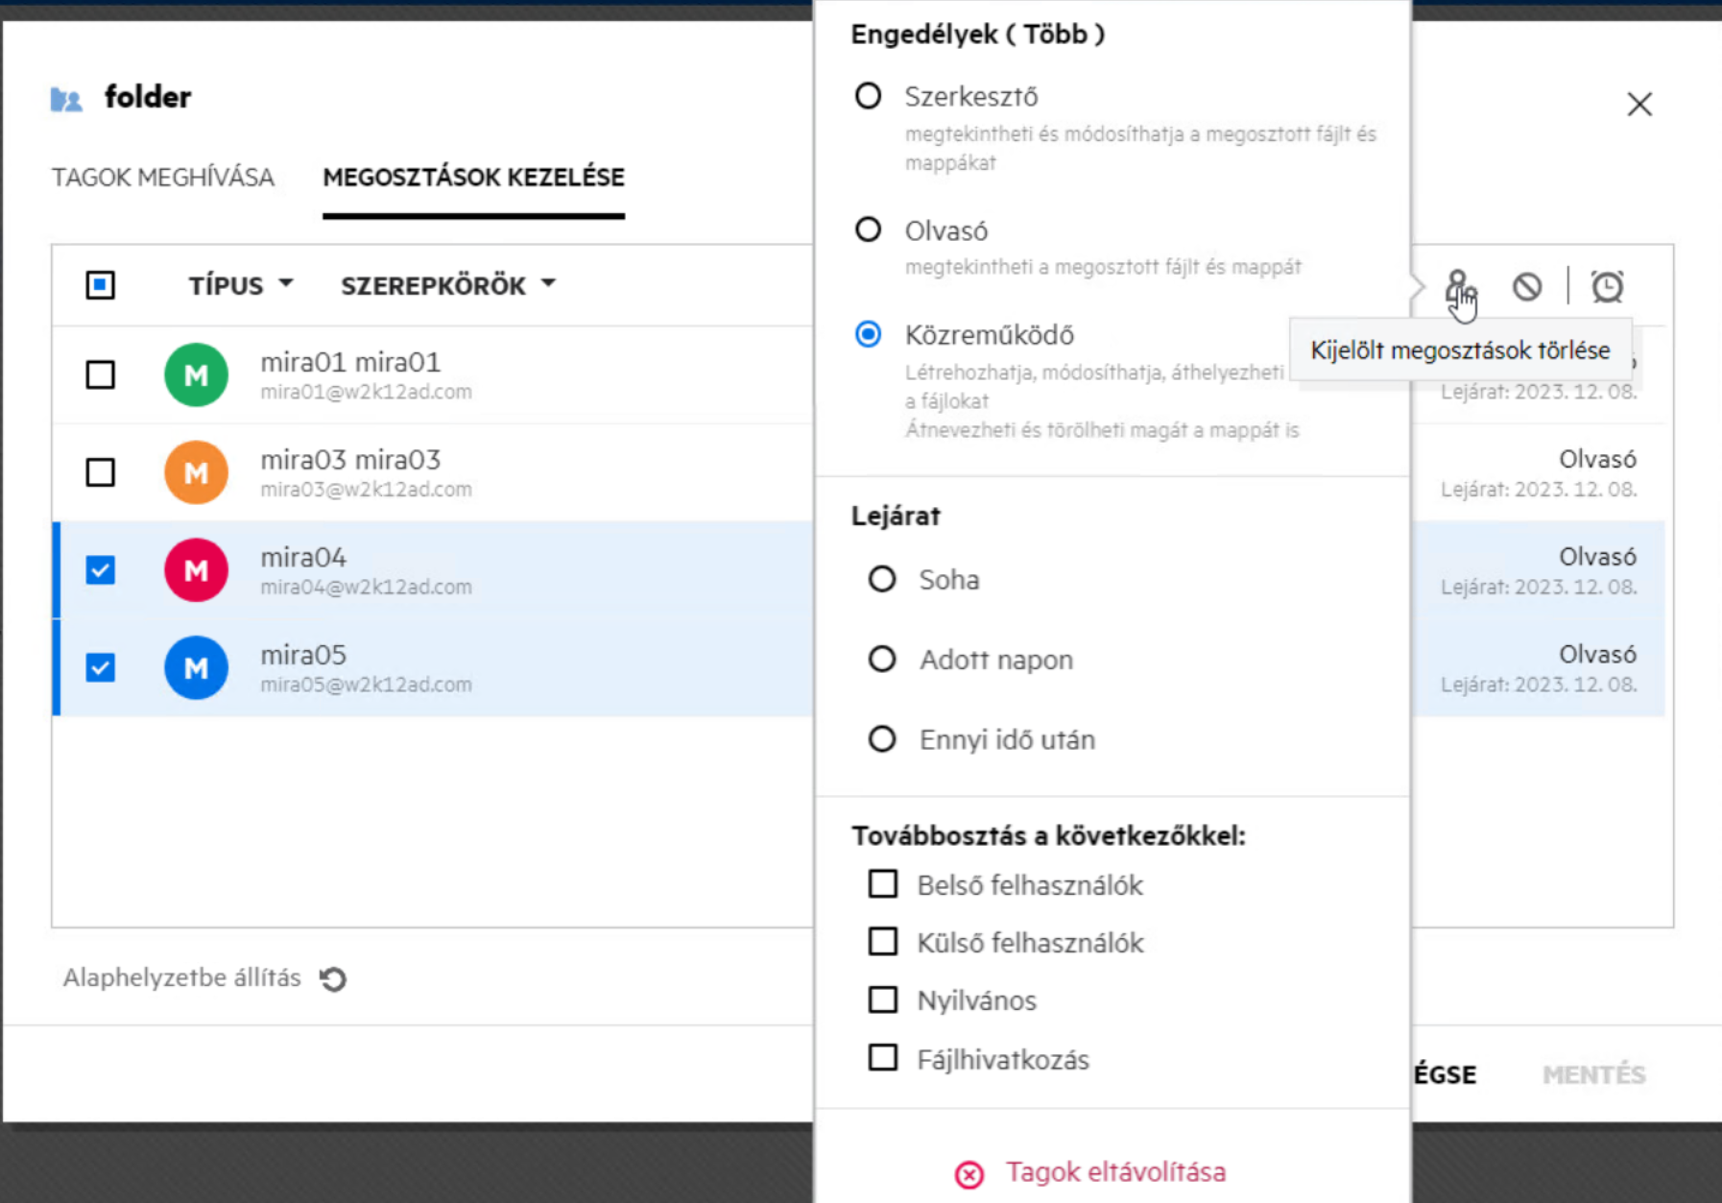Click the delete selected shares icon
Image resolution: width=1722 pixels, height=1203 pixels.
coord(1526,286)
